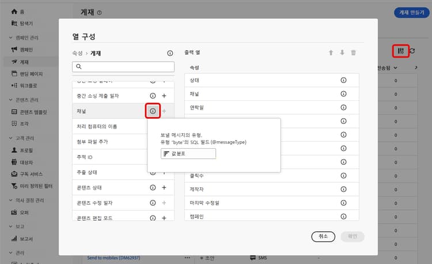Image resolution: width=432 pixels, height=264 pixels.
Task: Show info for 콘텐츠 편집 모드 attribute
Action: pyautogui.click(x=153, y=218)
